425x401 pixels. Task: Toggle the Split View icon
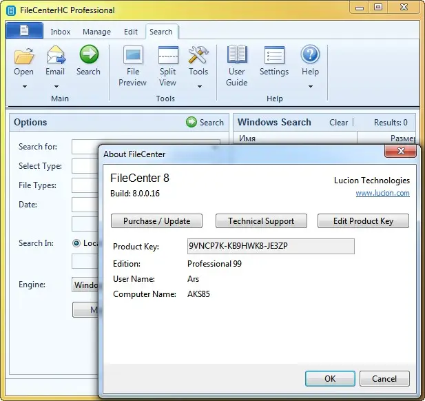point(168,55)
